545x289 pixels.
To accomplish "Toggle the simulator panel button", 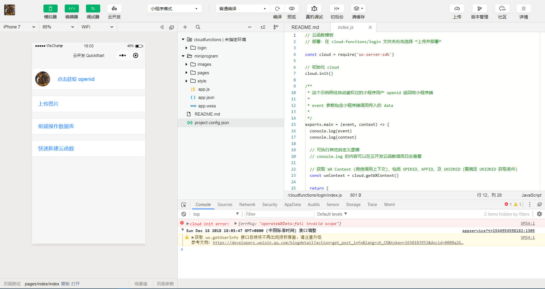I will (50, 9).
